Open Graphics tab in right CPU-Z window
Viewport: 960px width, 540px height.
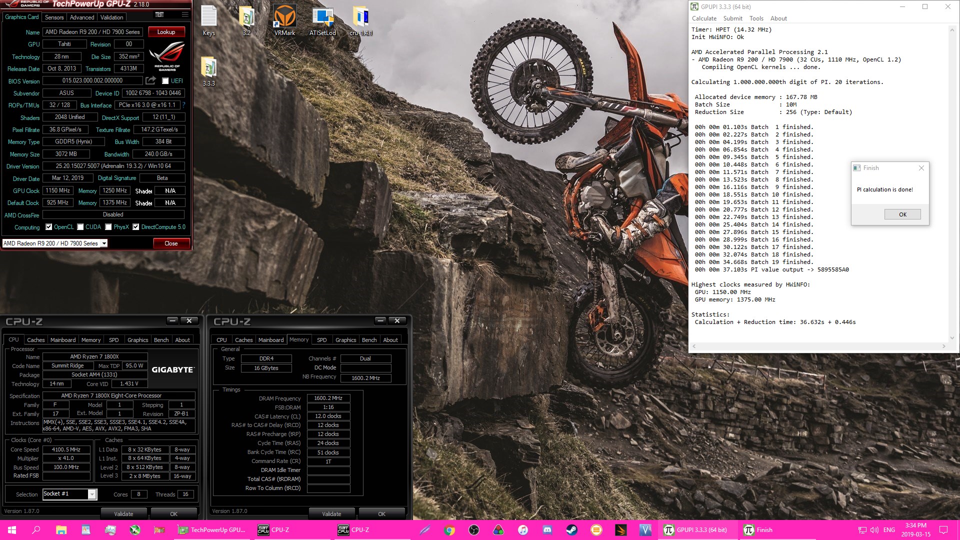tap(345, 340)
